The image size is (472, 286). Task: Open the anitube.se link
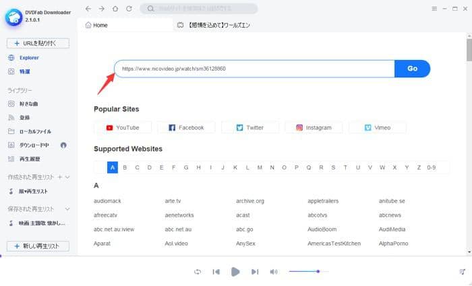392,201
